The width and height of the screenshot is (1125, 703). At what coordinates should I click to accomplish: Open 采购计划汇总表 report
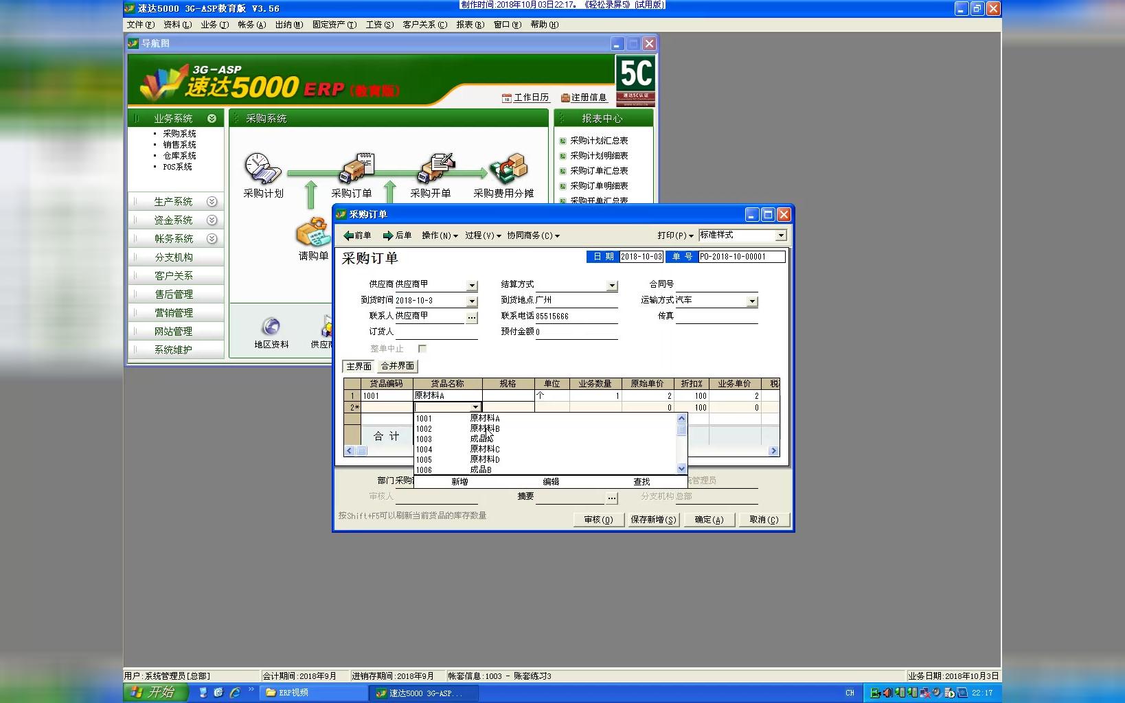click(599, 141)
